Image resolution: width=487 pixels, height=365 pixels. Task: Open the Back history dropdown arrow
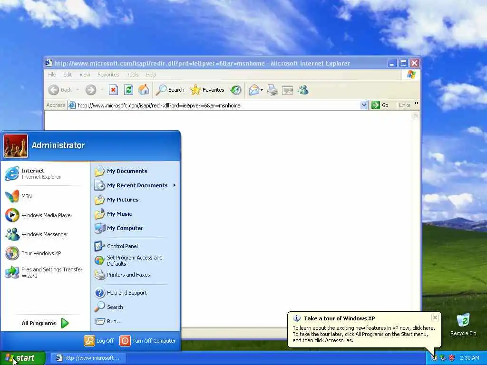click(x=78, y=90)
